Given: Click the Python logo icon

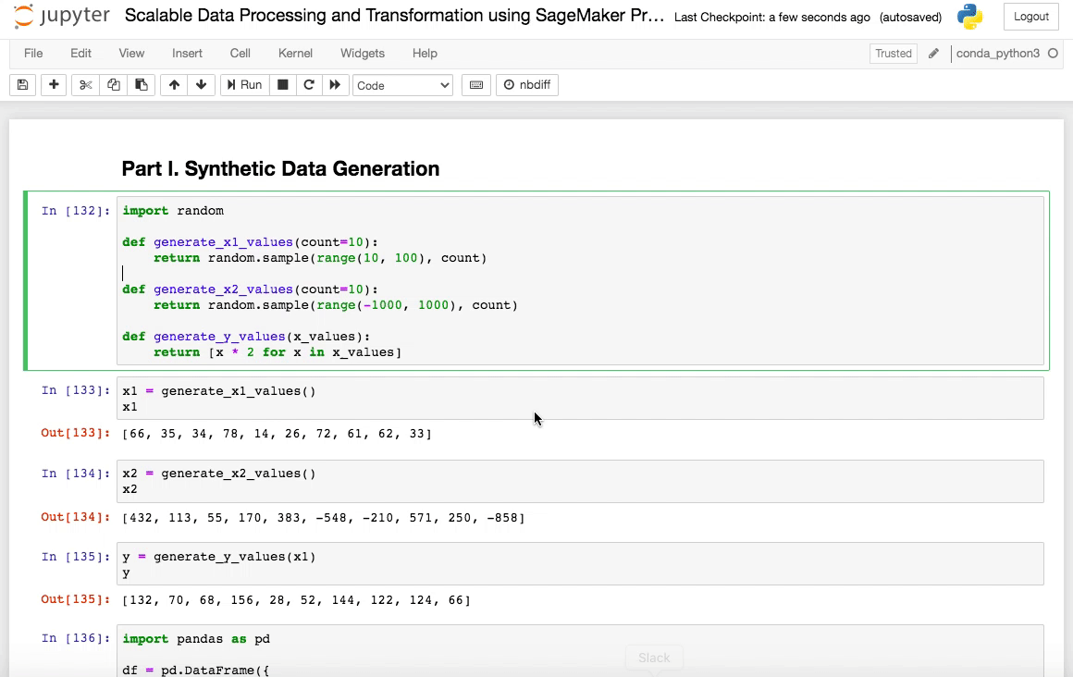Looking at the screenshot, I should (969, 17).
